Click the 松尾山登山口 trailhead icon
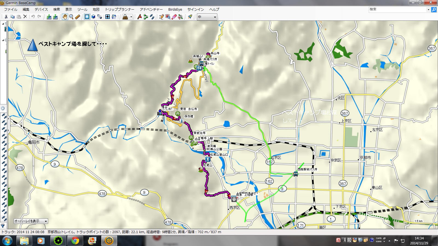The height and width of the screenshot is (246, 438). [208, 159]
